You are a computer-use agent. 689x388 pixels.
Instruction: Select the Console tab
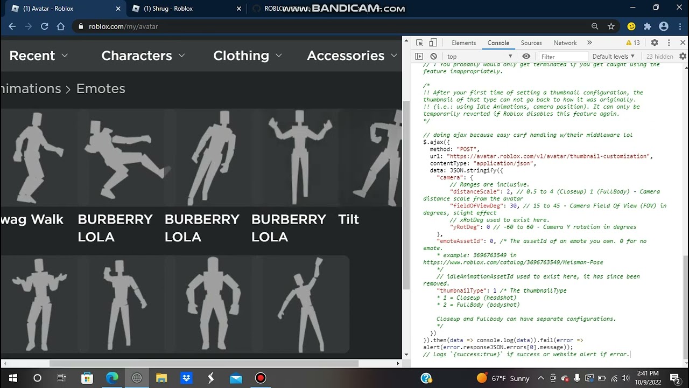(498, 43)
